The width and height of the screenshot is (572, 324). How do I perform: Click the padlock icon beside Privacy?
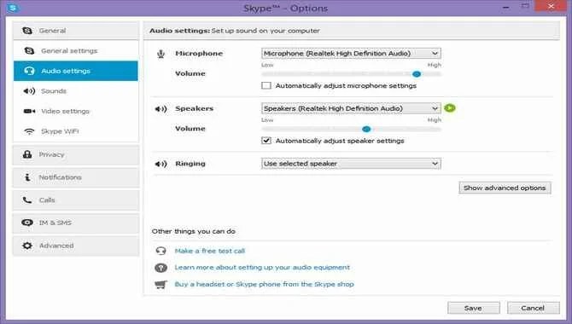point(27,154)
